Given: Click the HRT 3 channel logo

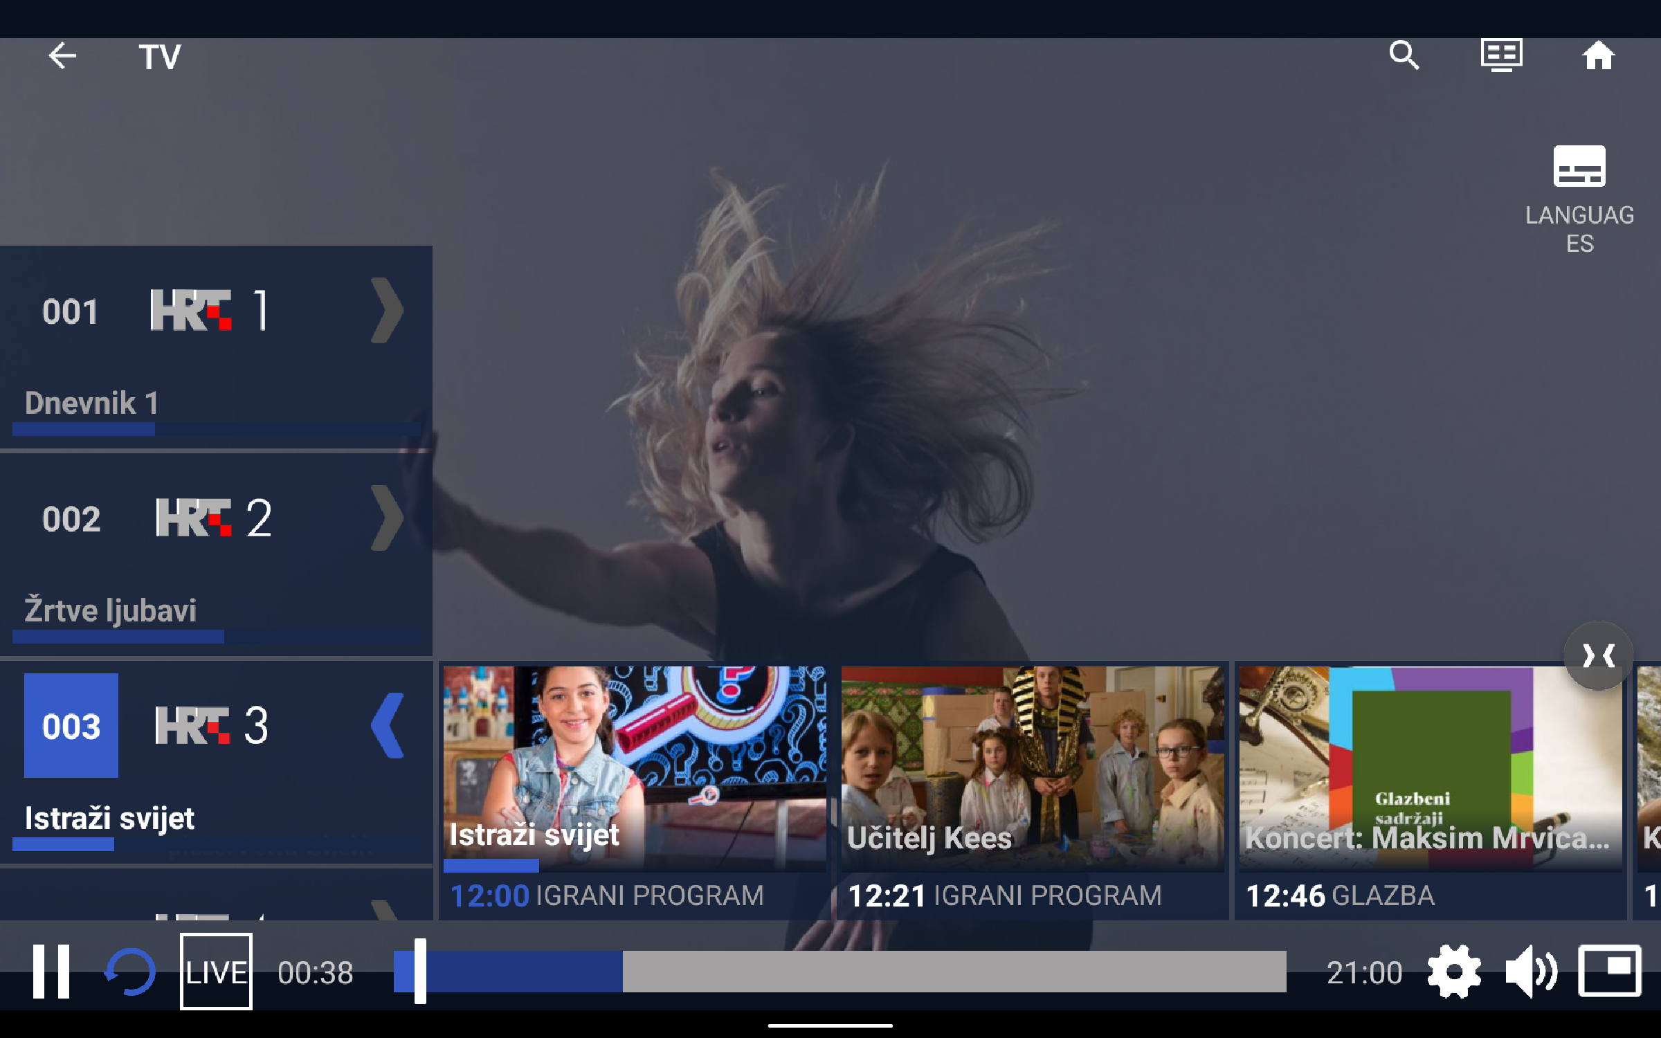Looking at the screenshot, I should click(212, 725).
